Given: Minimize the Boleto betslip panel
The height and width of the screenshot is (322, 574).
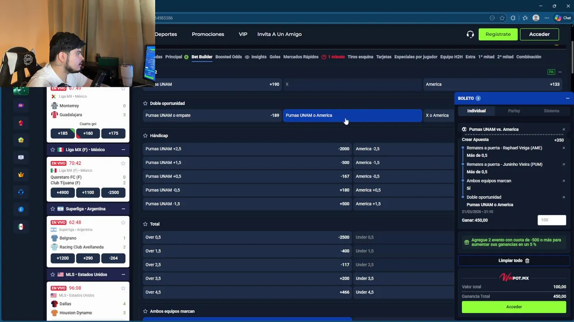Looking at the screenshot, I should 567,98.
